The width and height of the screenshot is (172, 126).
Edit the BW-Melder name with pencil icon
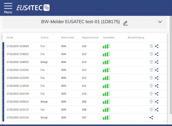[x=126, y=23]
